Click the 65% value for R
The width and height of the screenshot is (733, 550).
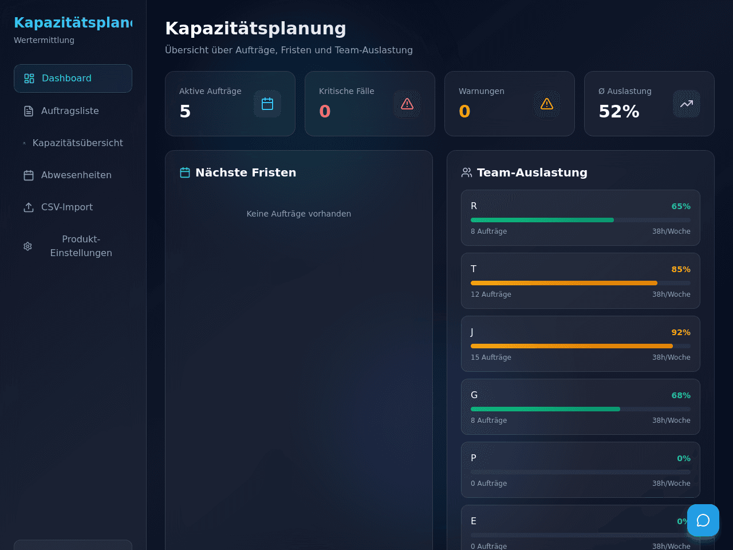[681, 206]
